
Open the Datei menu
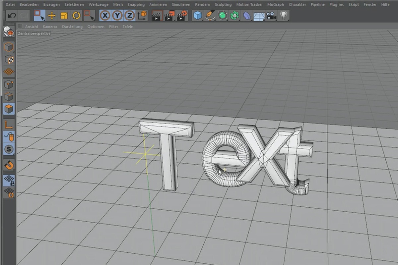pyautogui.click(x=10, y=5)
